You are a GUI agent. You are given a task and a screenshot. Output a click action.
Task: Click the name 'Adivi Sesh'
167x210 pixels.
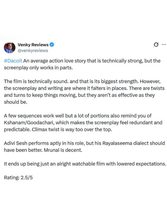(16, 143)
